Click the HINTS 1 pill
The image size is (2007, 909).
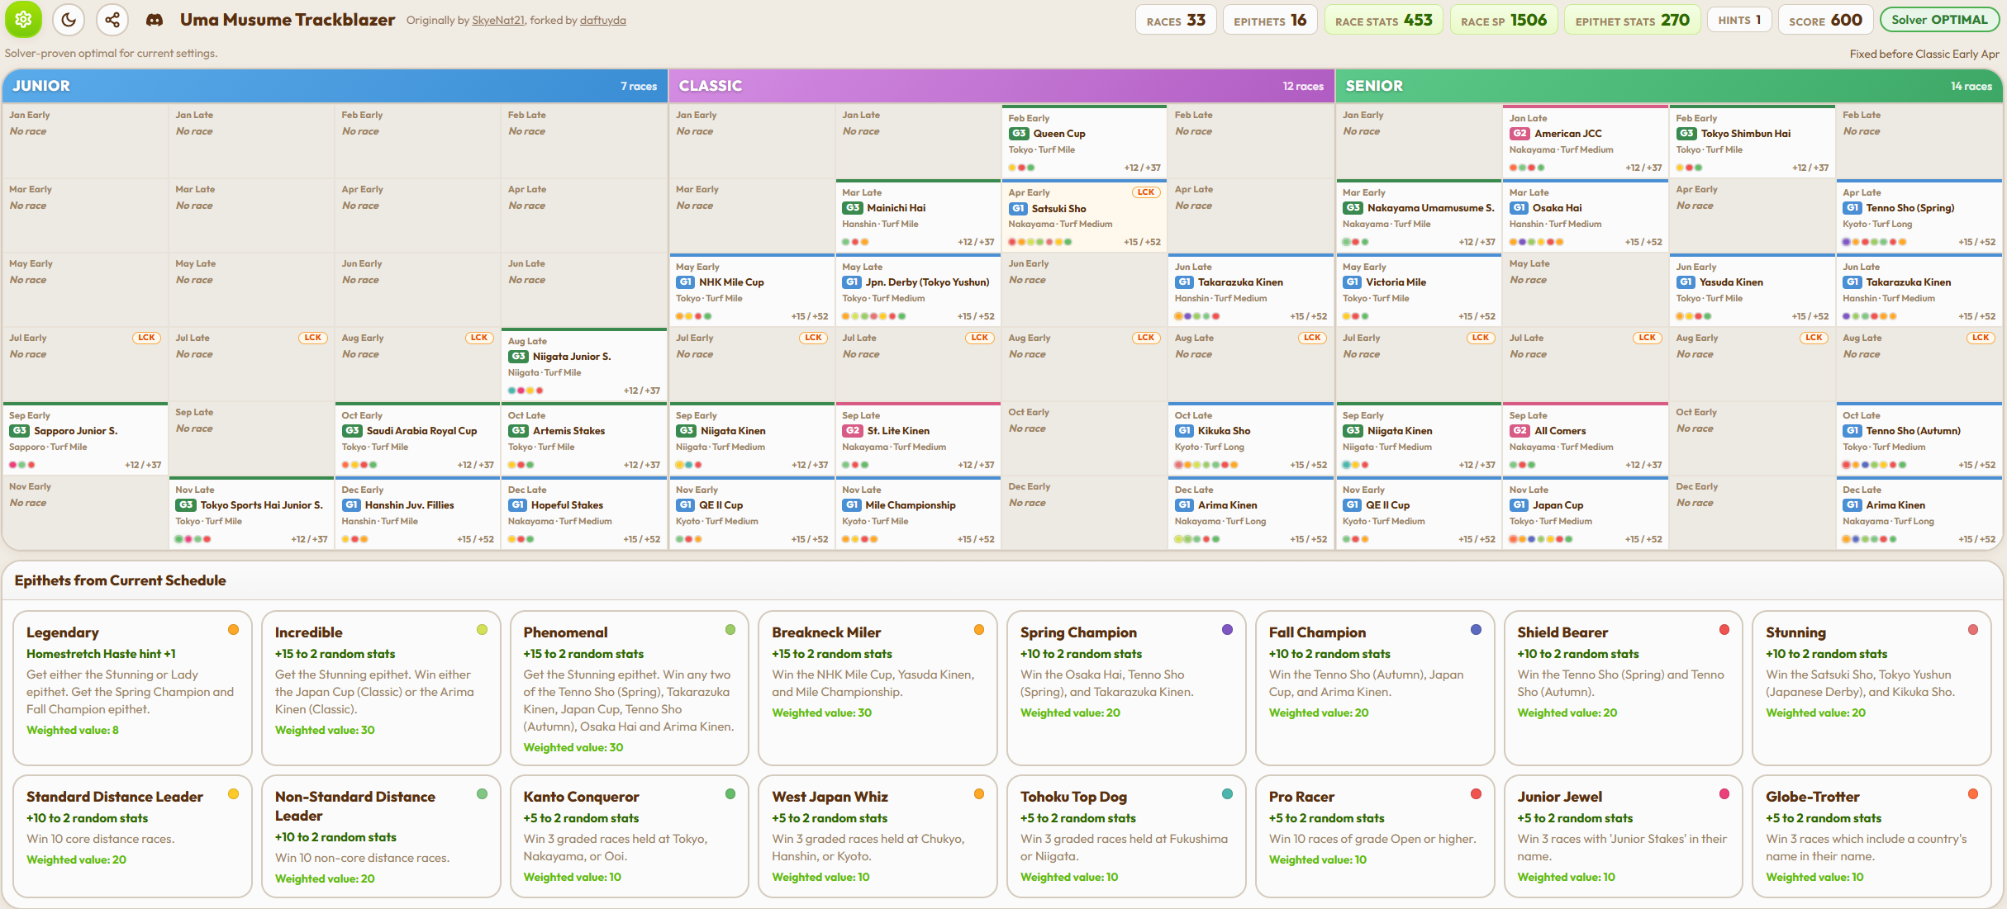[1739, 20]
